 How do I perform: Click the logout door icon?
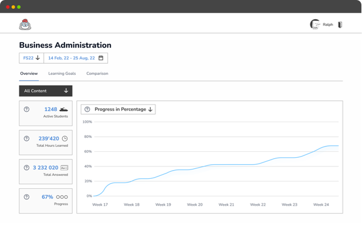tap(340, 25)
